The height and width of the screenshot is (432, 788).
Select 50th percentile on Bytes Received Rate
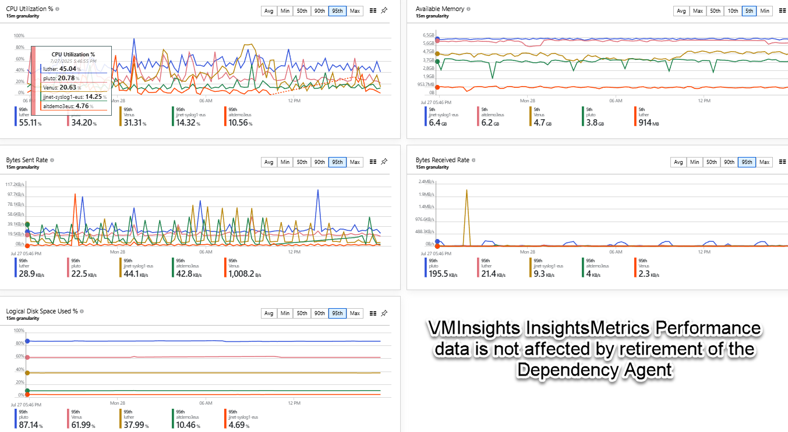[712, 162]
